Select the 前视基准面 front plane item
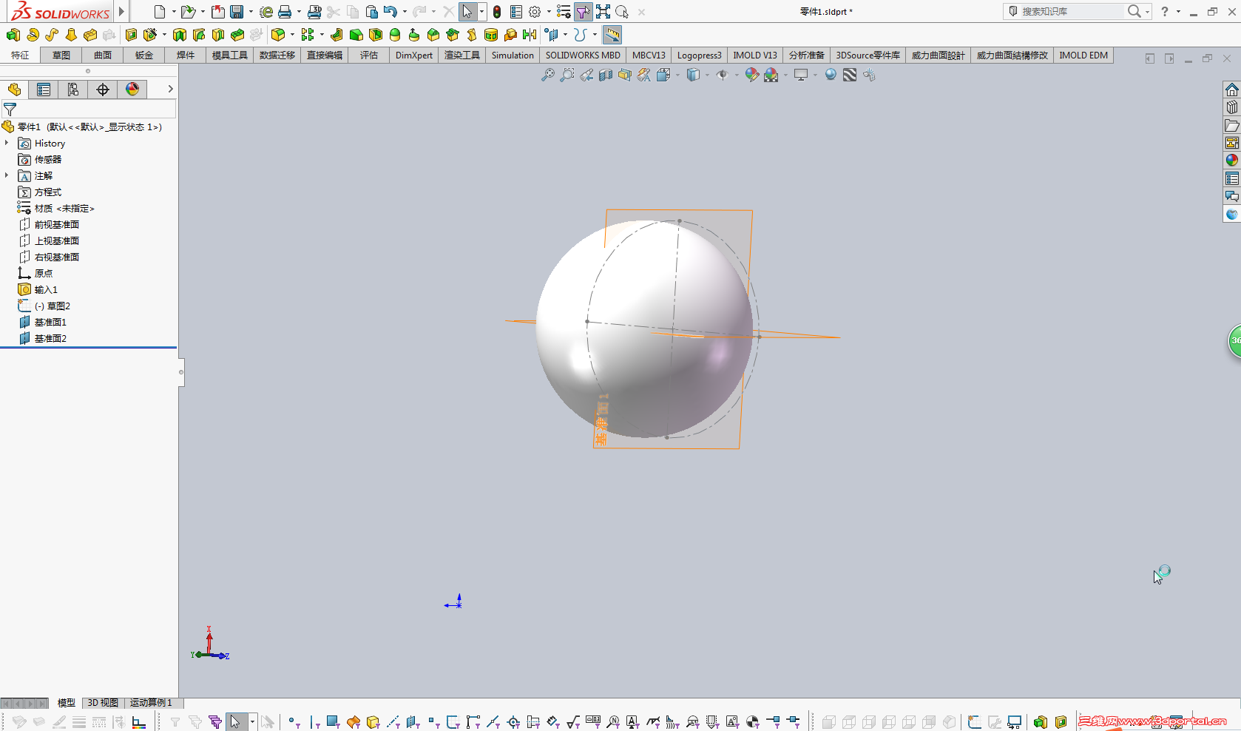The height and width of the screenshot is (731, 1241). 57,224
